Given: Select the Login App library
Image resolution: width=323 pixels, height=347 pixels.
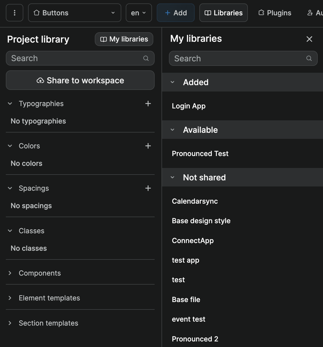Looking at the screenshot, I should click(189, 106).
